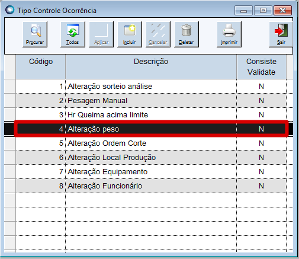
Task: Click the Aplicar toolbar button
Action: click(101, 34)
